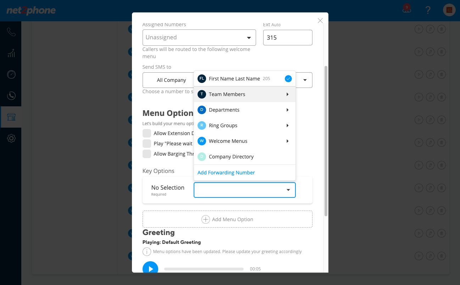460x285 pixels.
Task: Select the All Company button
Action: [171, 80]
